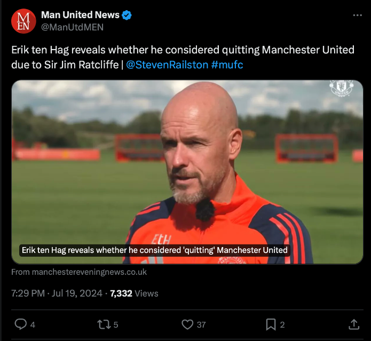Open the @StevenRailston mention link
Viewport: 371px width, 341px height.
coord(167,65)
